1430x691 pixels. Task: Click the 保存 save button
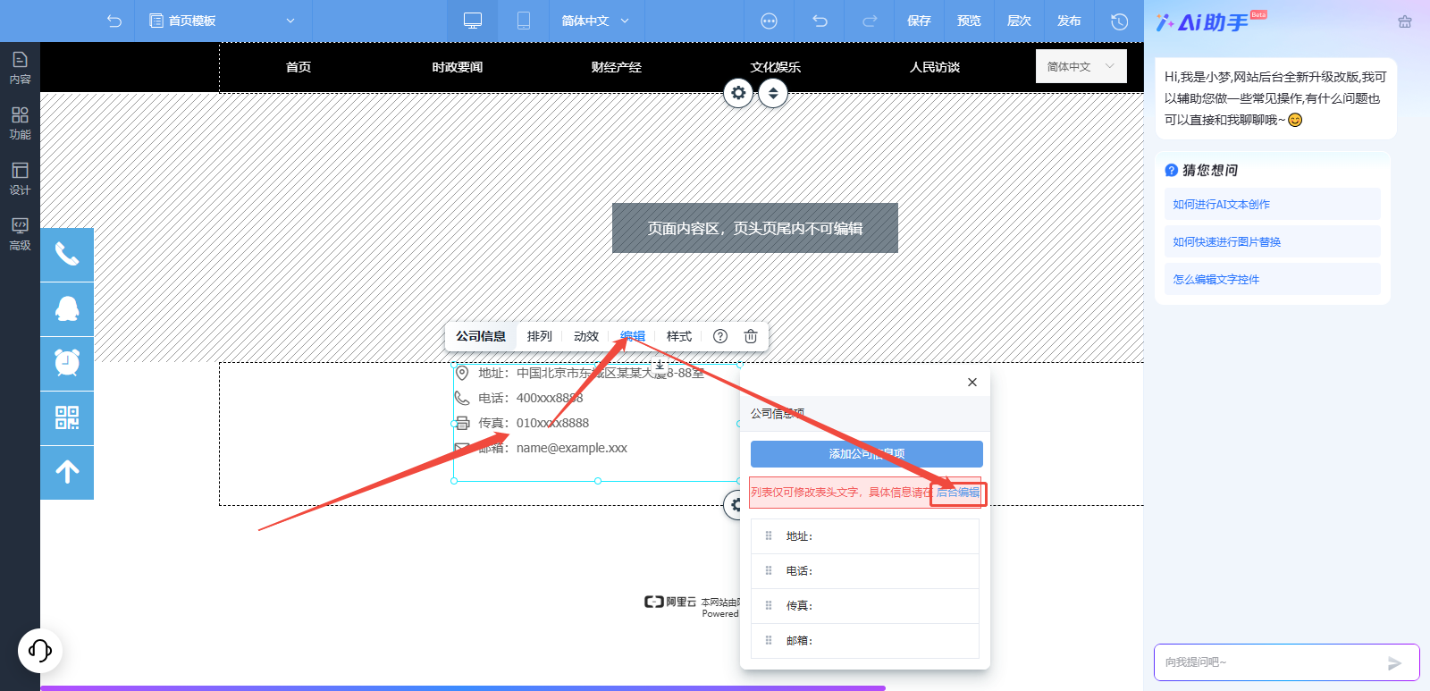(x=919, y=21)
